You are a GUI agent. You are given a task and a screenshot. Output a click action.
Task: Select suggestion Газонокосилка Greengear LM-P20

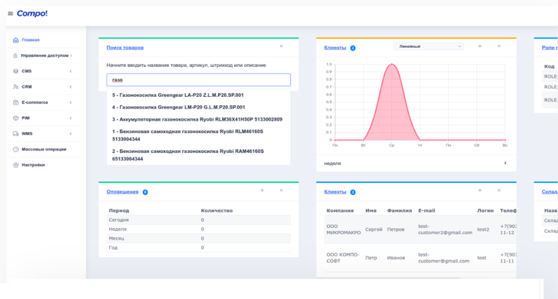(199, 107)
